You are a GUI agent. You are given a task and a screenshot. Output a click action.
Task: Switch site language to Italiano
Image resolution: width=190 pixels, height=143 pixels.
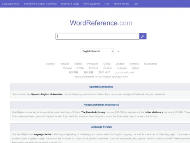click(x=78, y=64)
